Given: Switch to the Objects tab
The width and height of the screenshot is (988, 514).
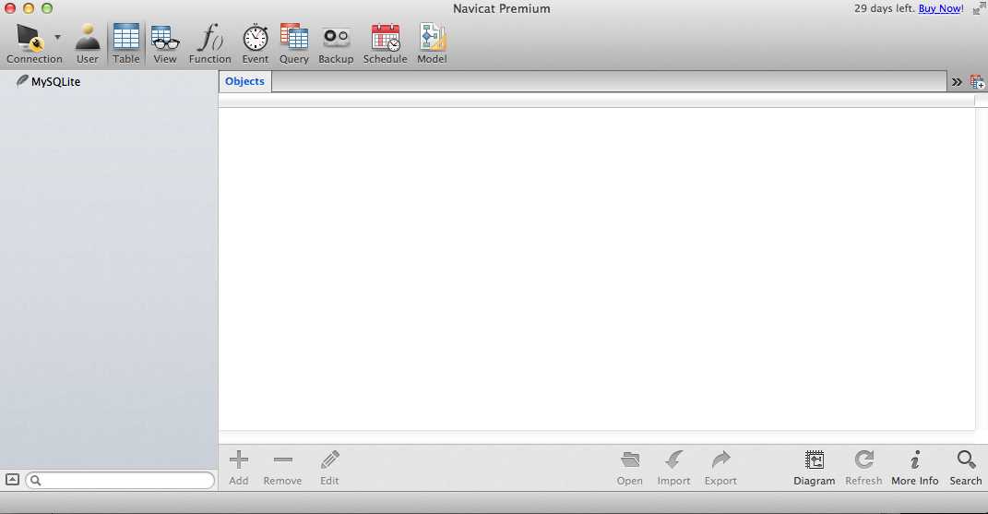Looking at the screenshot, I should coord(245,81).
